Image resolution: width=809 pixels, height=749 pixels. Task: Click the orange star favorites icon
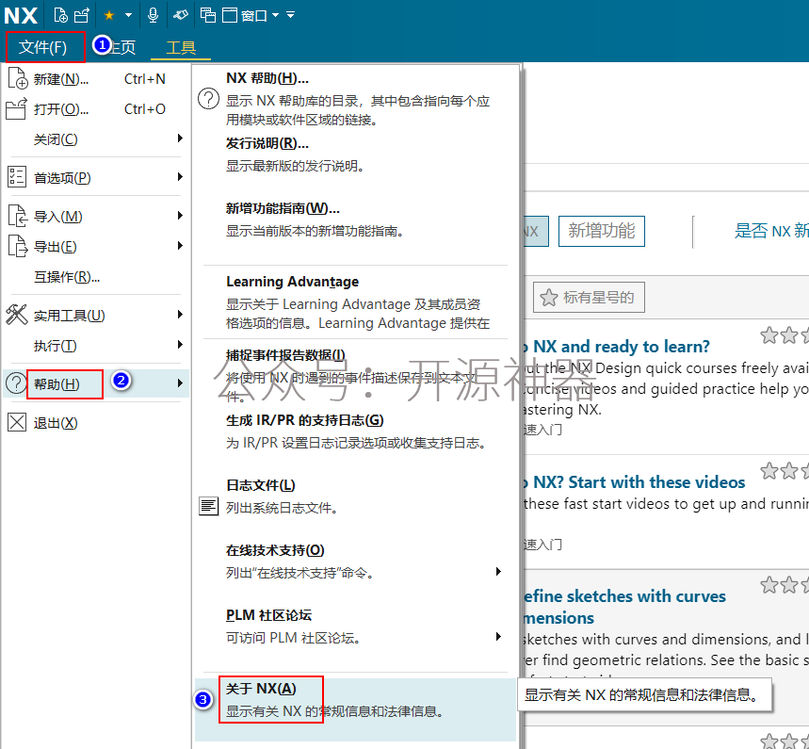109,15
